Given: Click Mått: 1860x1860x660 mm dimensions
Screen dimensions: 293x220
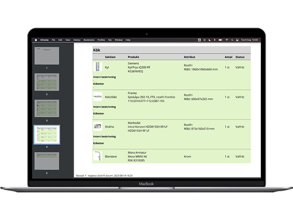Looking at the screenshot, I should [201, 69].
